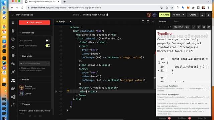Viewport: 214px width, 120px height.
Task: Open the GitHub icon in sidebar
Action: click(x=13, y=56)
